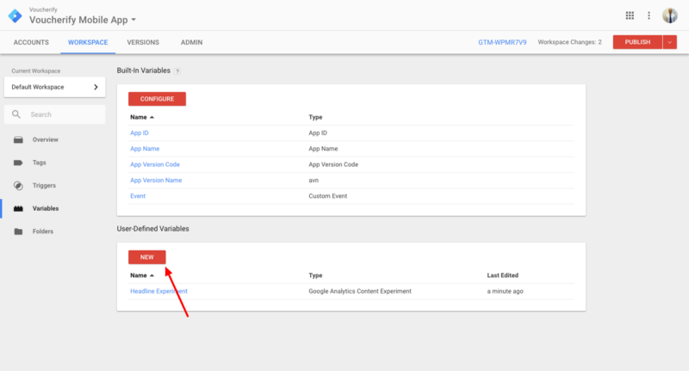Open the Default Workspace selector
The width and height of the screenshot is (689, 371).
[54, 87]
